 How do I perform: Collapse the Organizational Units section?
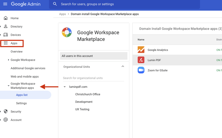tap(123, 67)
